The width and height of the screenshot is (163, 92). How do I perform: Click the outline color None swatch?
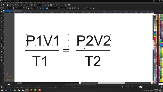(141, 87)
